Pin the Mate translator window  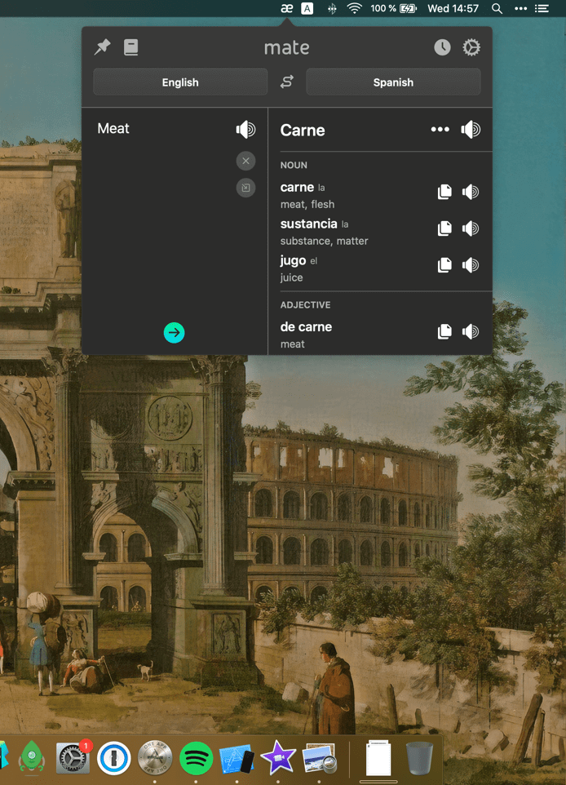(x=103, y=47)
